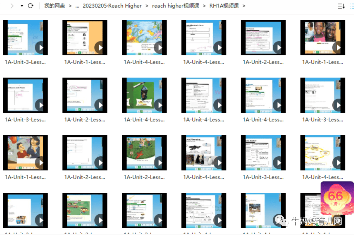Switch the file list view mode
Viewport: 354px width, 237px height.
coord(352,6)
